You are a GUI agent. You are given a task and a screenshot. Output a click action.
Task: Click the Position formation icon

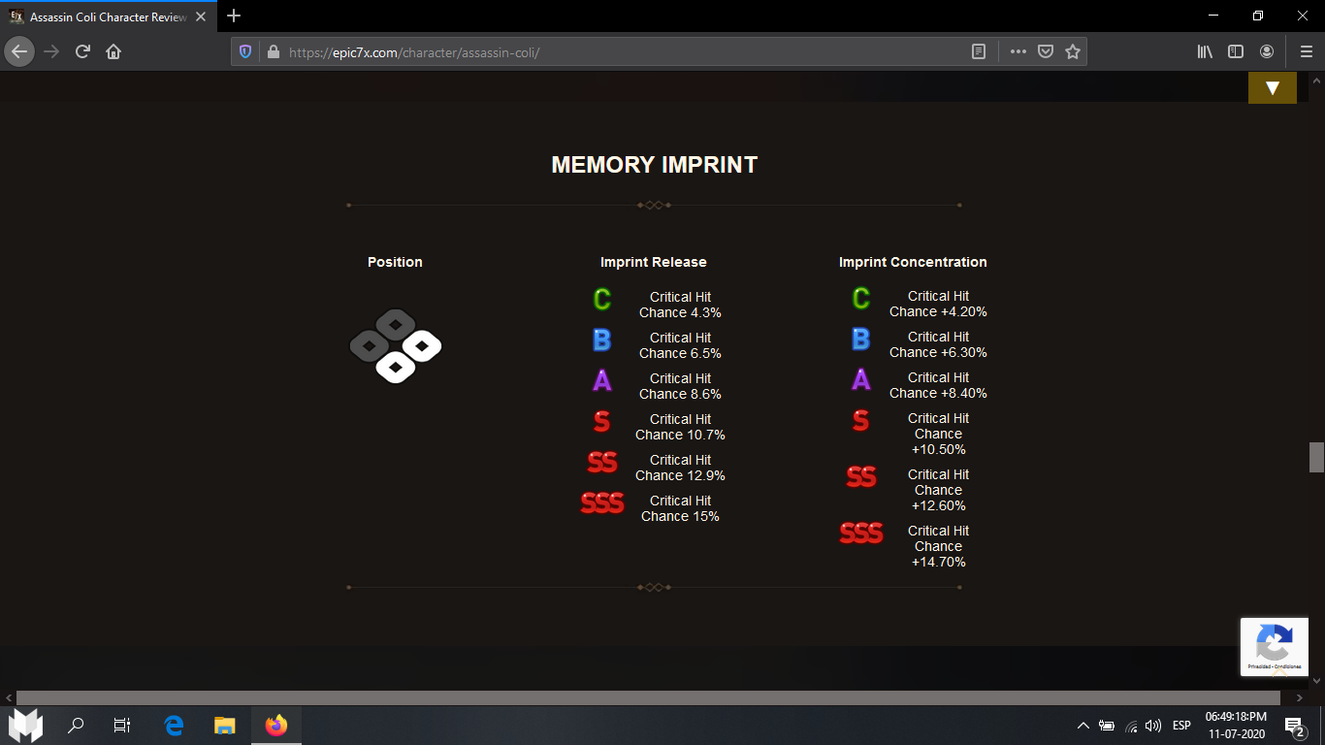[x=396, y=345]
